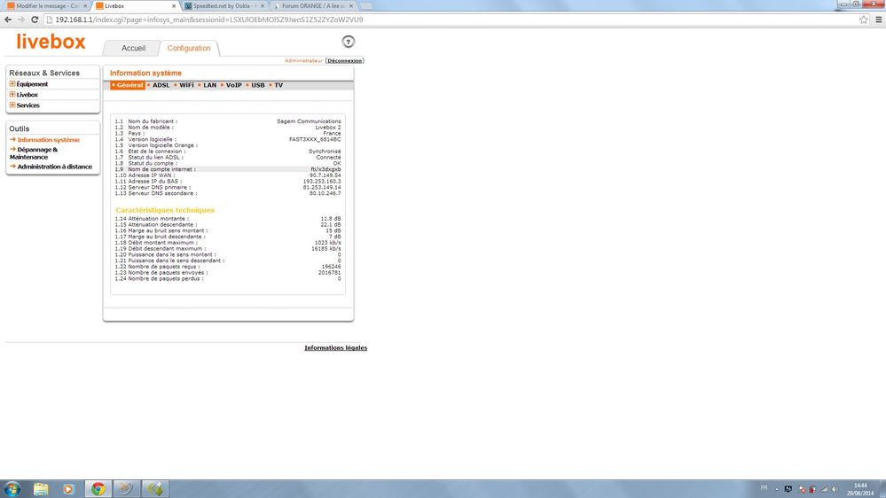Close the Speedtest.net tab
The image size is (886, 498).
click(x=263, y=5)
